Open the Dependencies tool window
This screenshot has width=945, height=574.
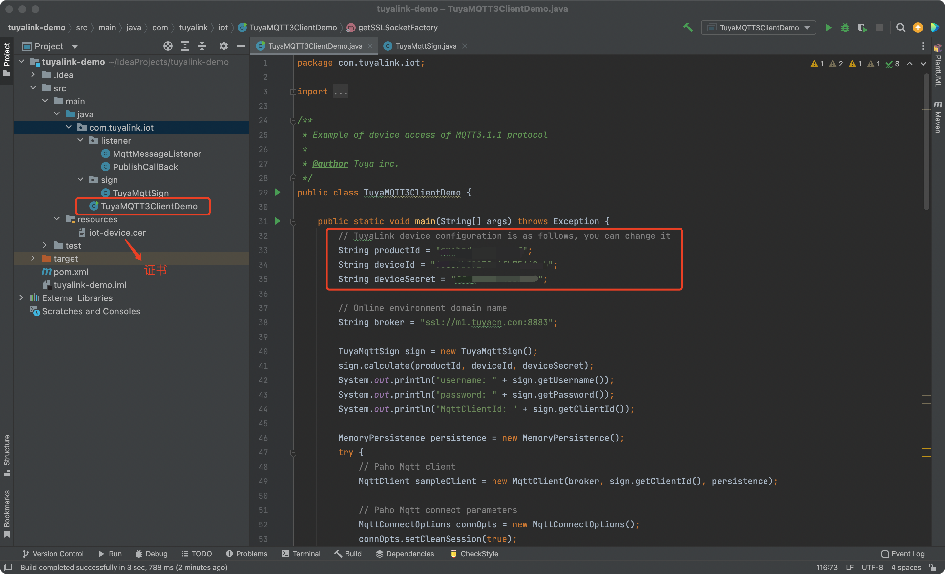coord(405,554)
